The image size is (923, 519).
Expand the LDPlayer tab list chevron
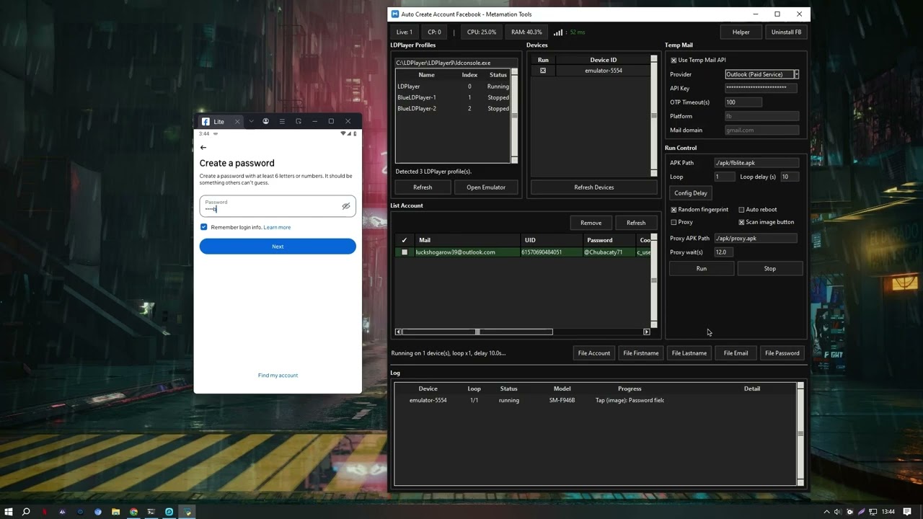251,121
